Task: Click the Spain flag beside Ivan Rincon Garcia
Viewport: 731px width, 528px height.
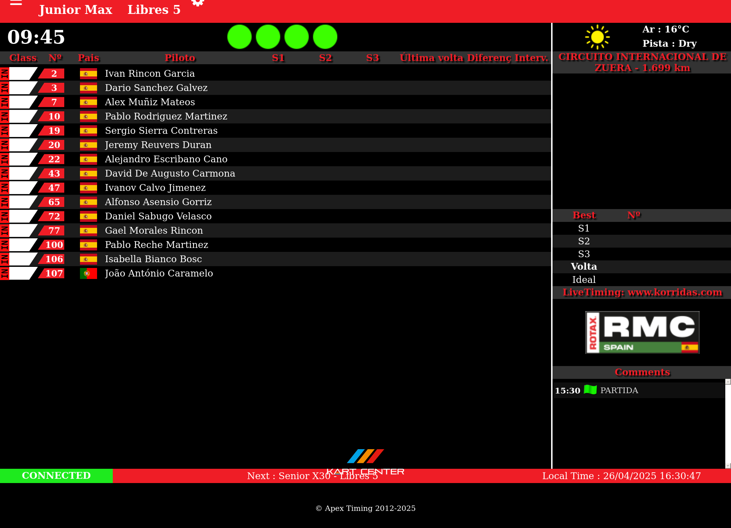Action: (88, 73)
